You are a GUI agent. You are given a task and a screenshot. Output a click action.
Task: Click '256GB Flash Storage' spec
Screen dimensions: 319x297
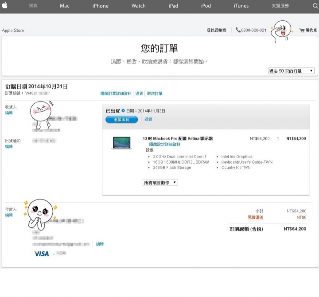pyautogui.click(x=172, y=168)
